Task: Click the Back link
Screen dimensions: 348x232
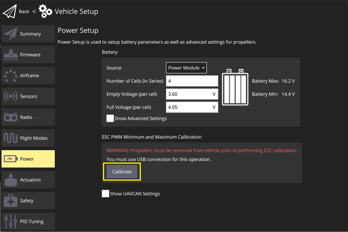Action: pyautogui.click(x=24, y=11)
